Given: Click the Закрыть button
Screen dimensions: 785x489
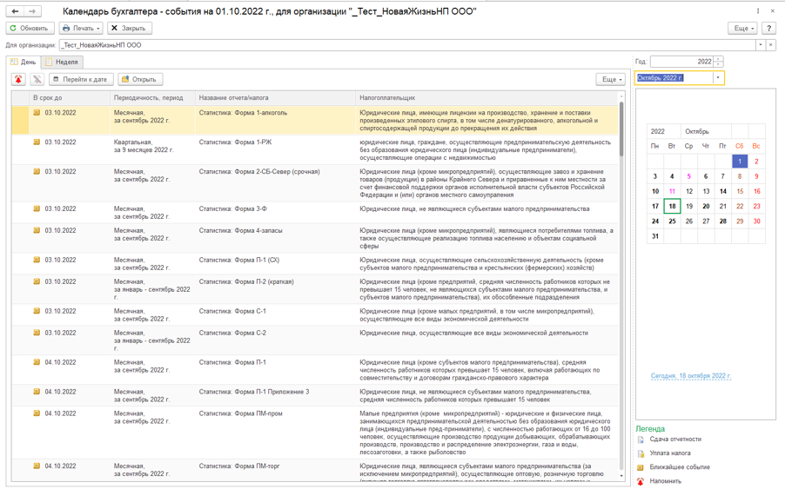Looking at the screenshot, I should point(129,28).
